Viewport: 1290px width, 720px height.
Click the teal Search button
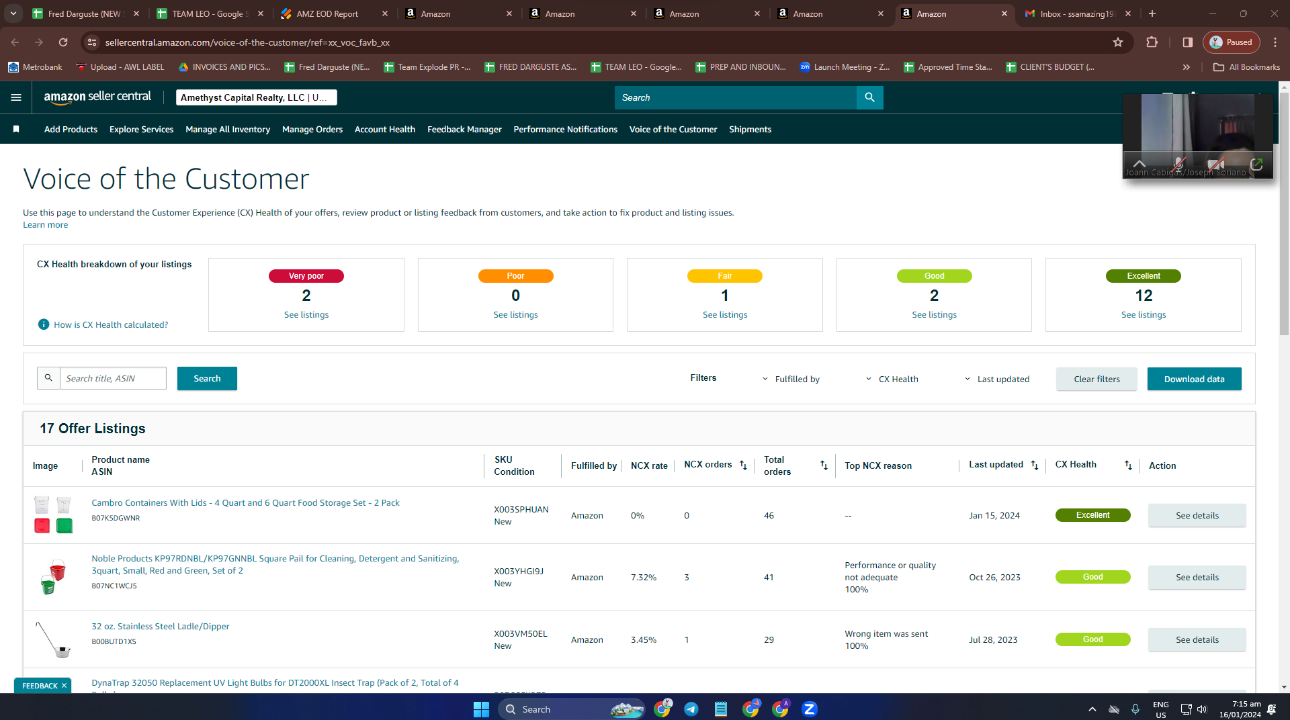(x=207, y=378)
